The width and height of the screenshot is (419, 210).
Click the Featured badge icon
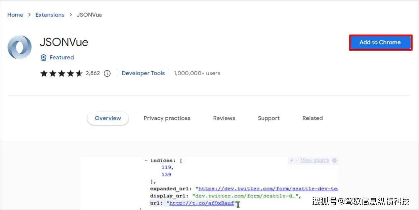[43, 58]
